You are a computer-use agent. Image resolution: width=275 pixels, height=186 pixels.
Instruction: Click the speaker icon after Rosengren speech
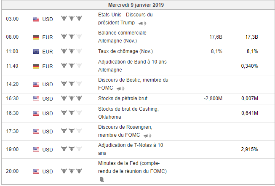click(147, 136)
